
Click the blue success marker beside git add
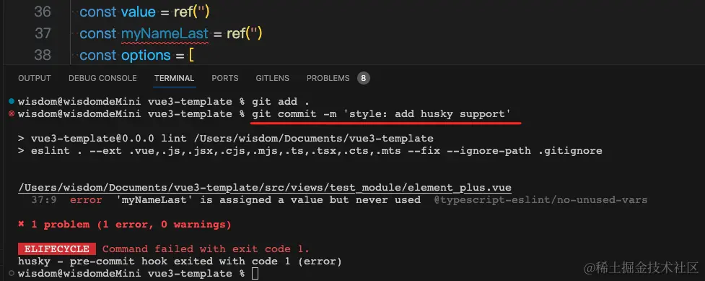(12, 101)
